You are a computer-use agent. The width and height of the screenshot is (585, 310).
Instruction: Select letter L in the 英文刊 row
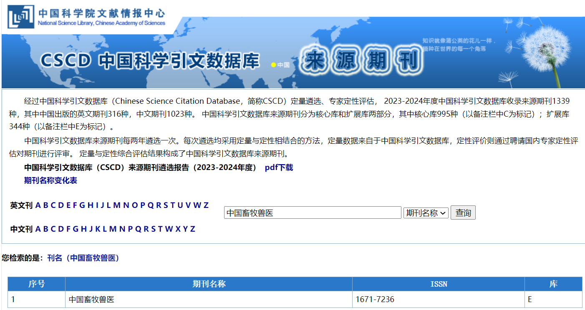(109, 205)
